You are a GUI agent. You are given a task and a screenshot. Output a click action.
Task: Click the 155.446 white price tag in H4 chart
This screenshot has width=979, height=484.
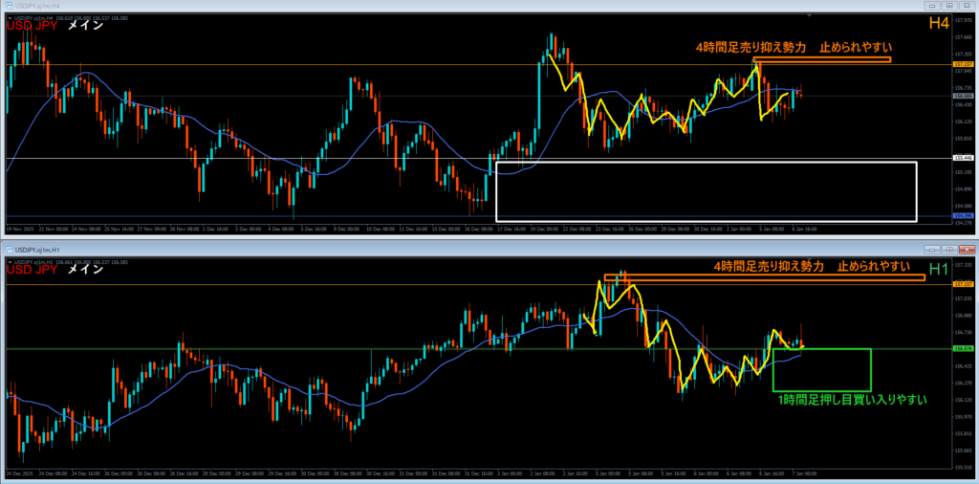(962, 158)
